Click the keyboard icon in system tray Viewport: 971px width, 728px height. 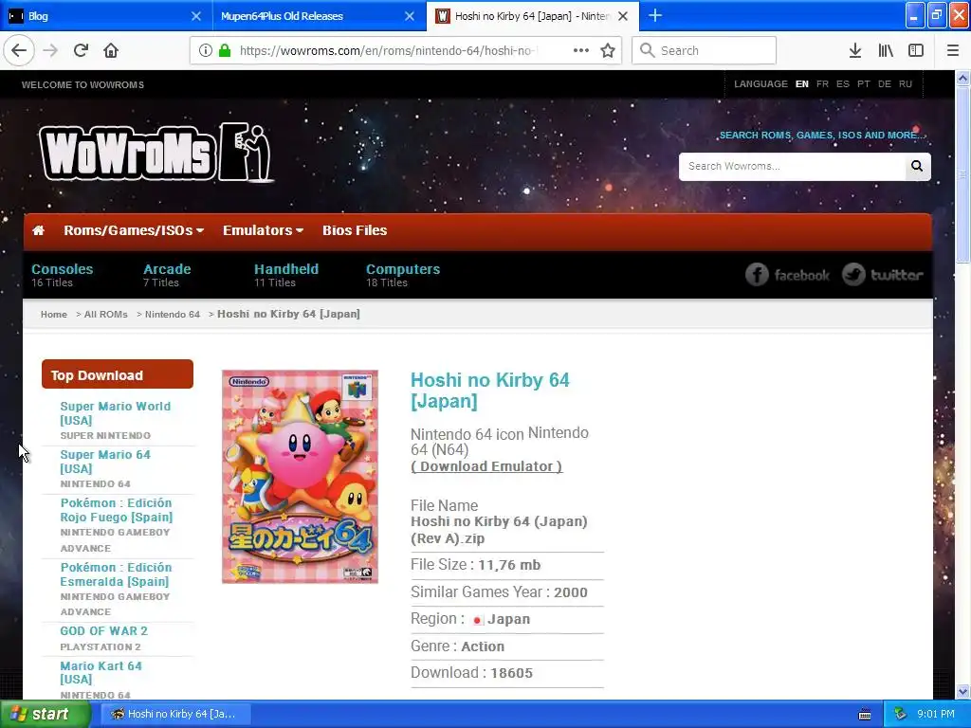(x=865, y=715)
